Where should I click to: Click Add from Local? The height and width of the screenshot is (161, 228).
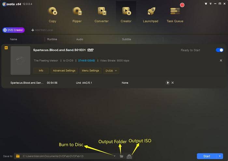pyautogui.click(x=42, y=30)
